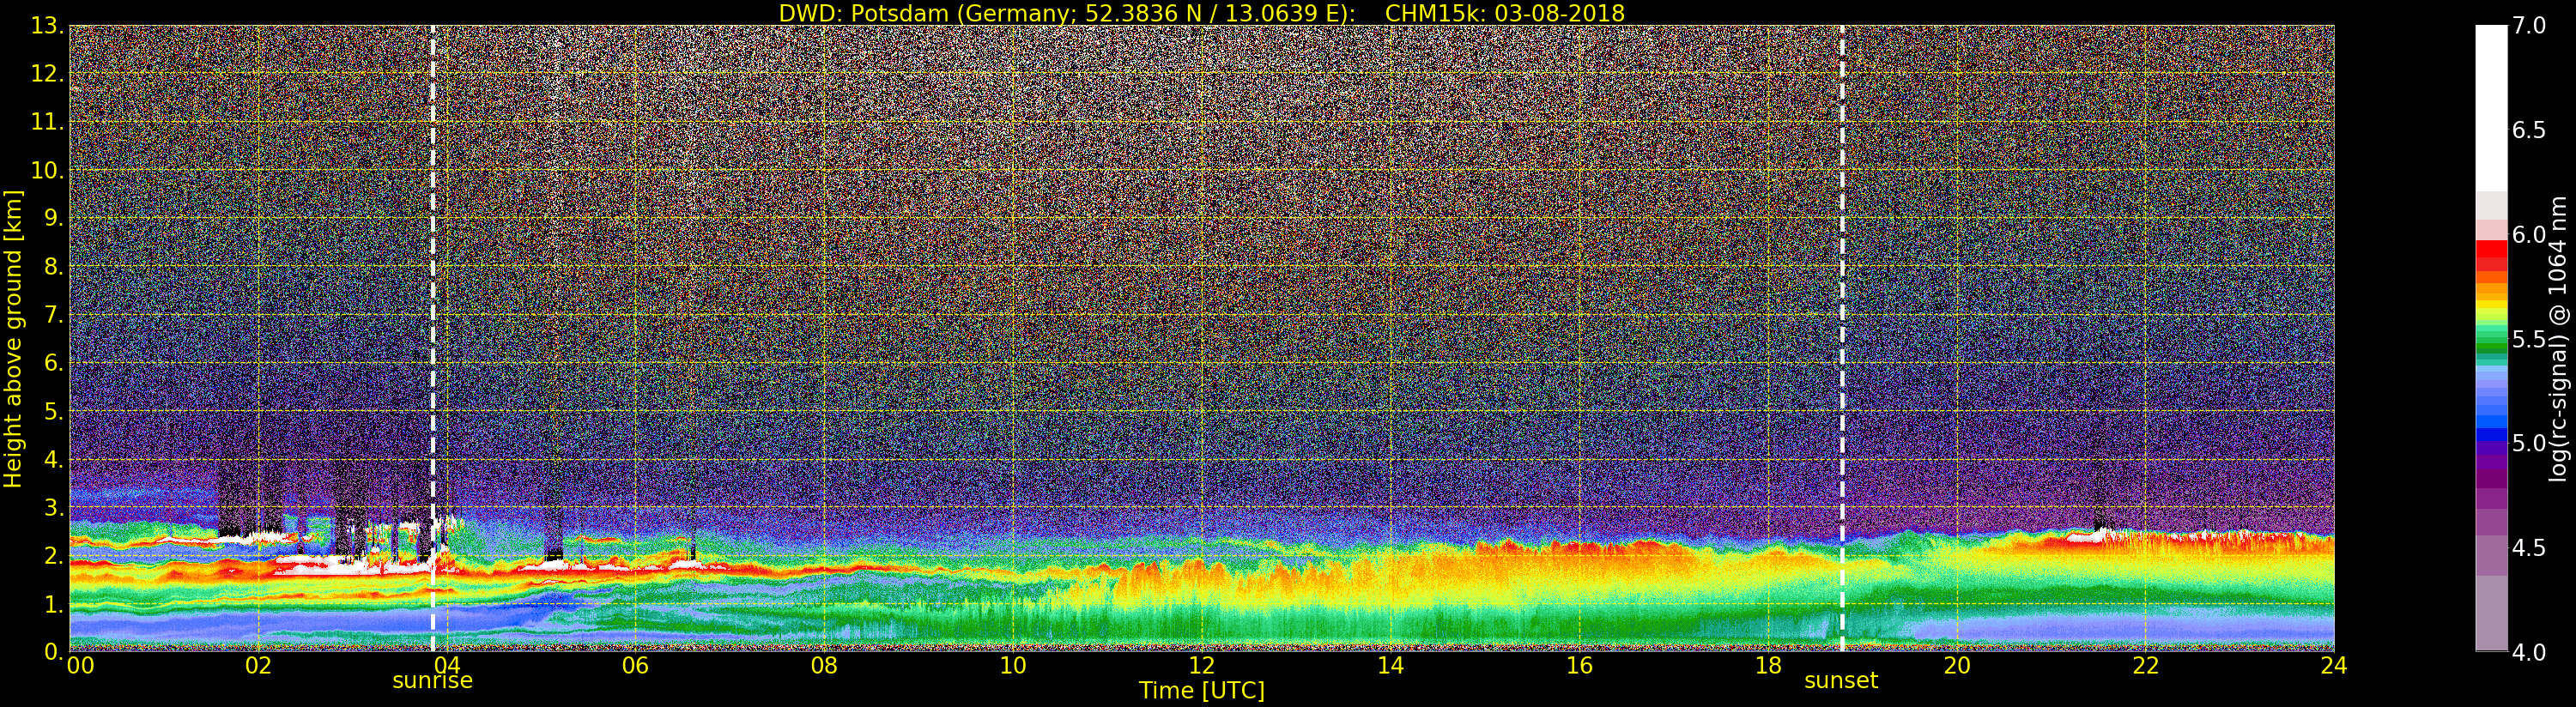Click the height tick label '5.'
Screen dimensions: 2576x707
coord(53,411)
